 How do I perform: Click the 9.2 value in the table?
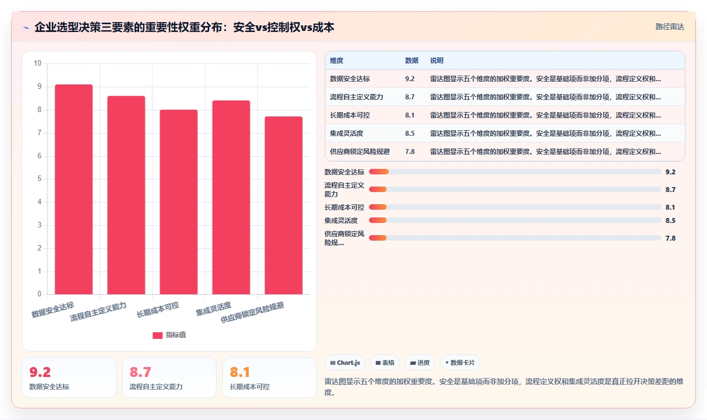410,79
